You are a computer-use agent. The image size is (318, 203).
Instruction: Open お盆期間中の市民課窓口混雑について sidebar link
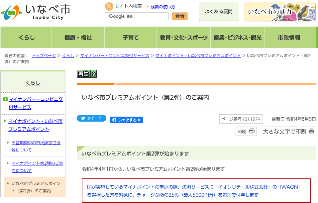coord(36,146)
